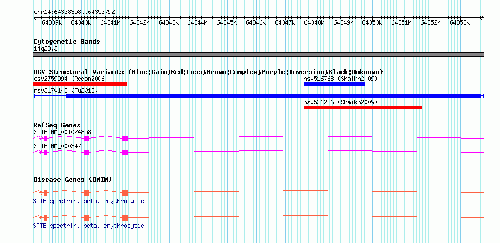
Task: Click the red esv2759994 loss bar
Action: pyautogui.click(x=80, y=84)
